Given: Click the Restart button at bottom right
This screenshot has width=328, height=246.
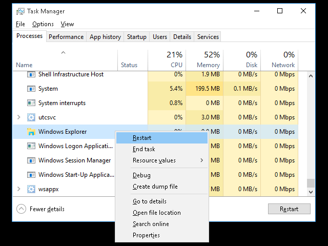Looking at the screenshot, I should point(289,209).
